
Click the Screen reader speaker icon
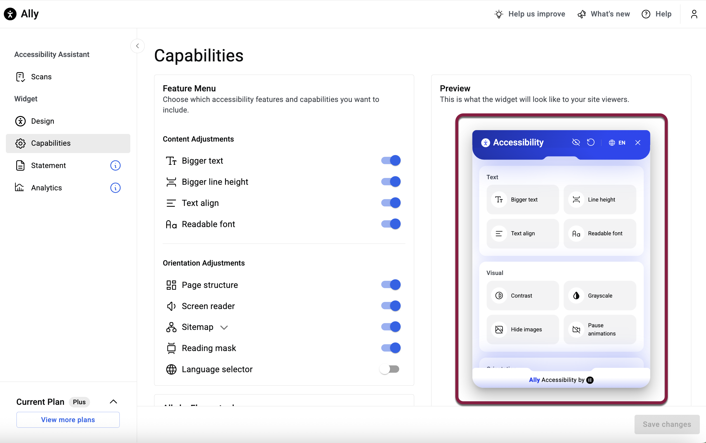click(171, 306)
